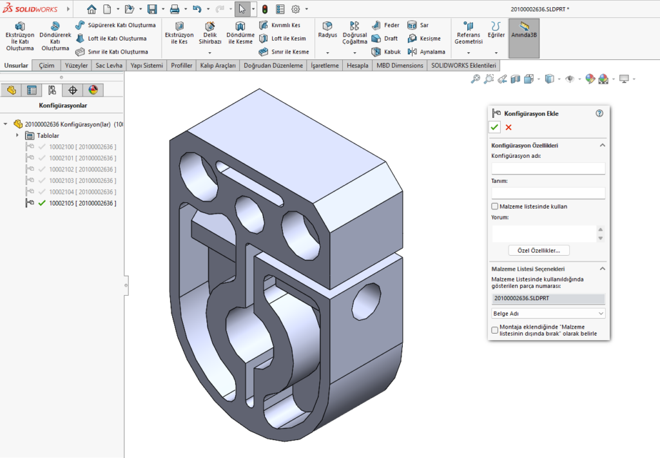This screenshot has height=458, width=660.
Task: Click the green checkmark to confirm configuration
Action: pyautogui.click(x=494, y=127)
